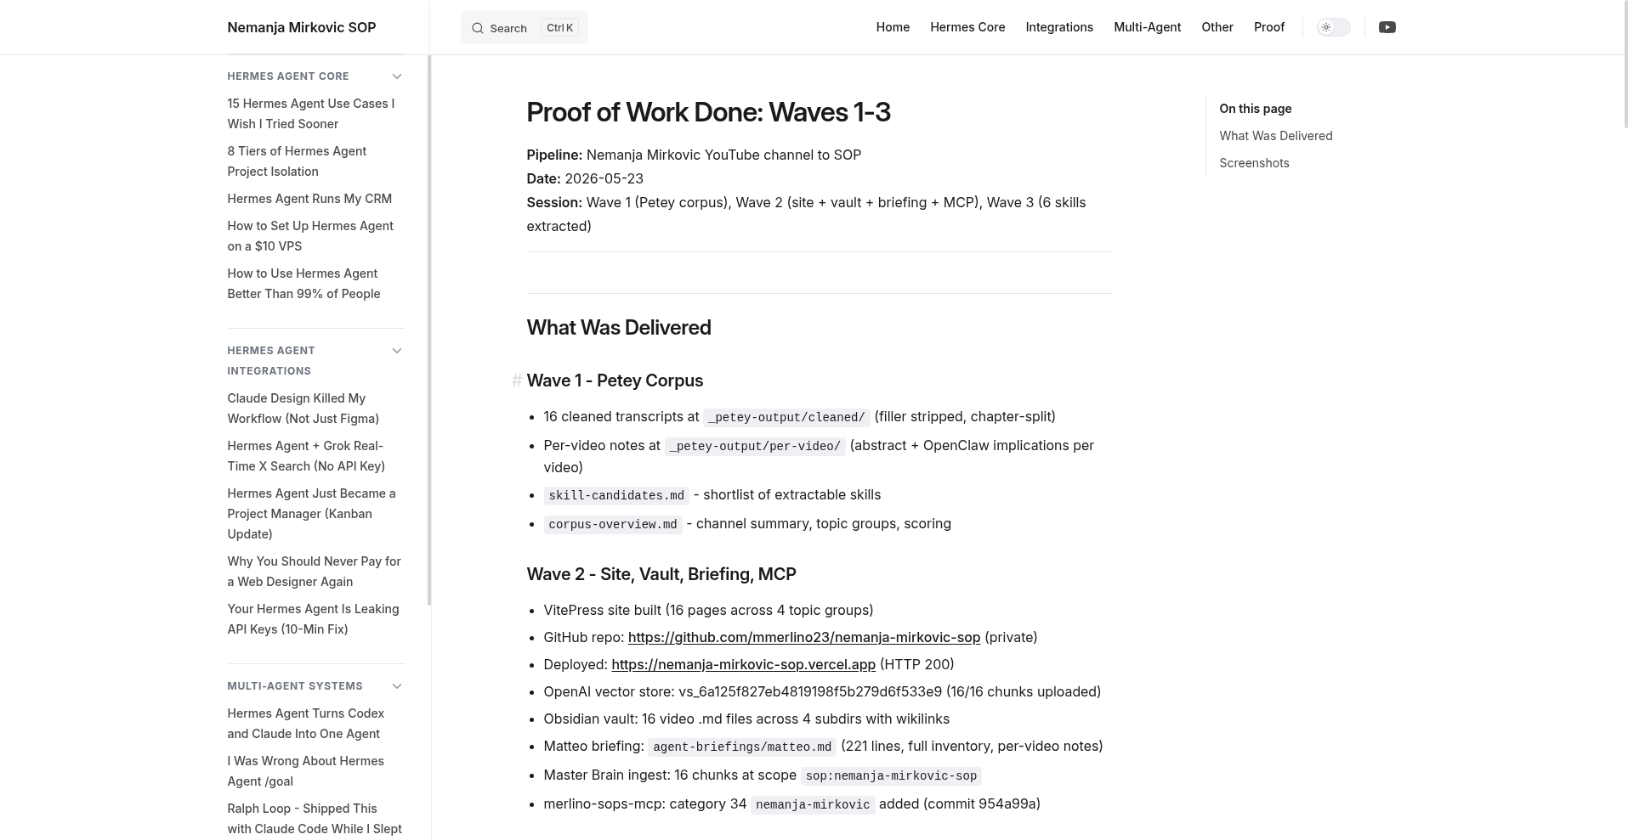Click the Hermes Agent Core section title
This screenshot has width=1628, height=840.
pyautogui.click(x=288, y=76)
